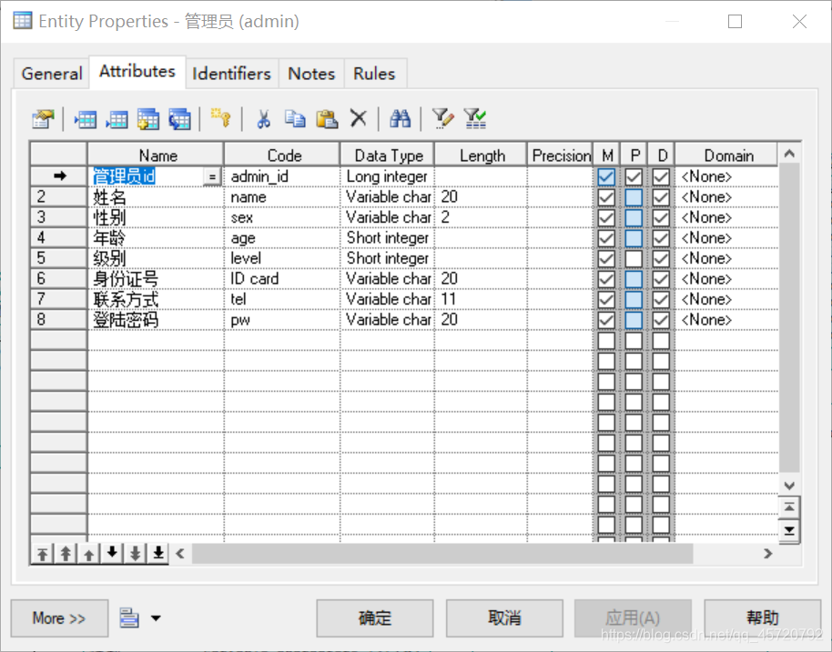The image size is (832, 652).
Task: Go to the Notes tab
Action: click(311, 74)
